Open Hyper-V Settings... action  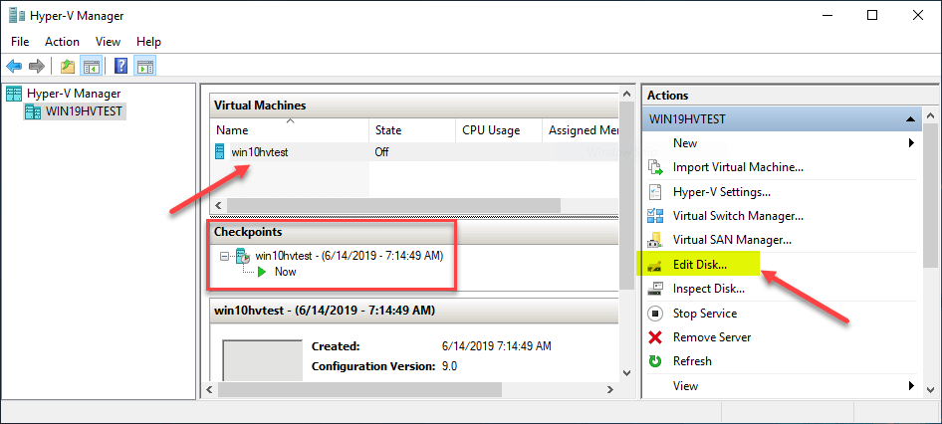(x=722, y=191)
